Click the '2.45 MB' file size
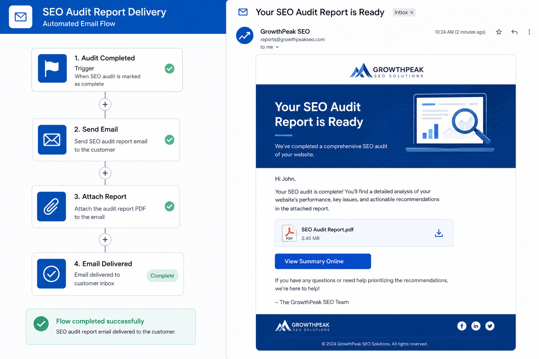The height and width of the screenshot is (359, 539). 311,238
